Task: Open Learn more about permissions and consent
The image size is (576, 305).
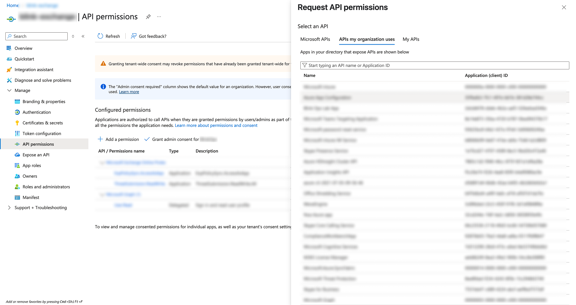Action: (216, 126)
